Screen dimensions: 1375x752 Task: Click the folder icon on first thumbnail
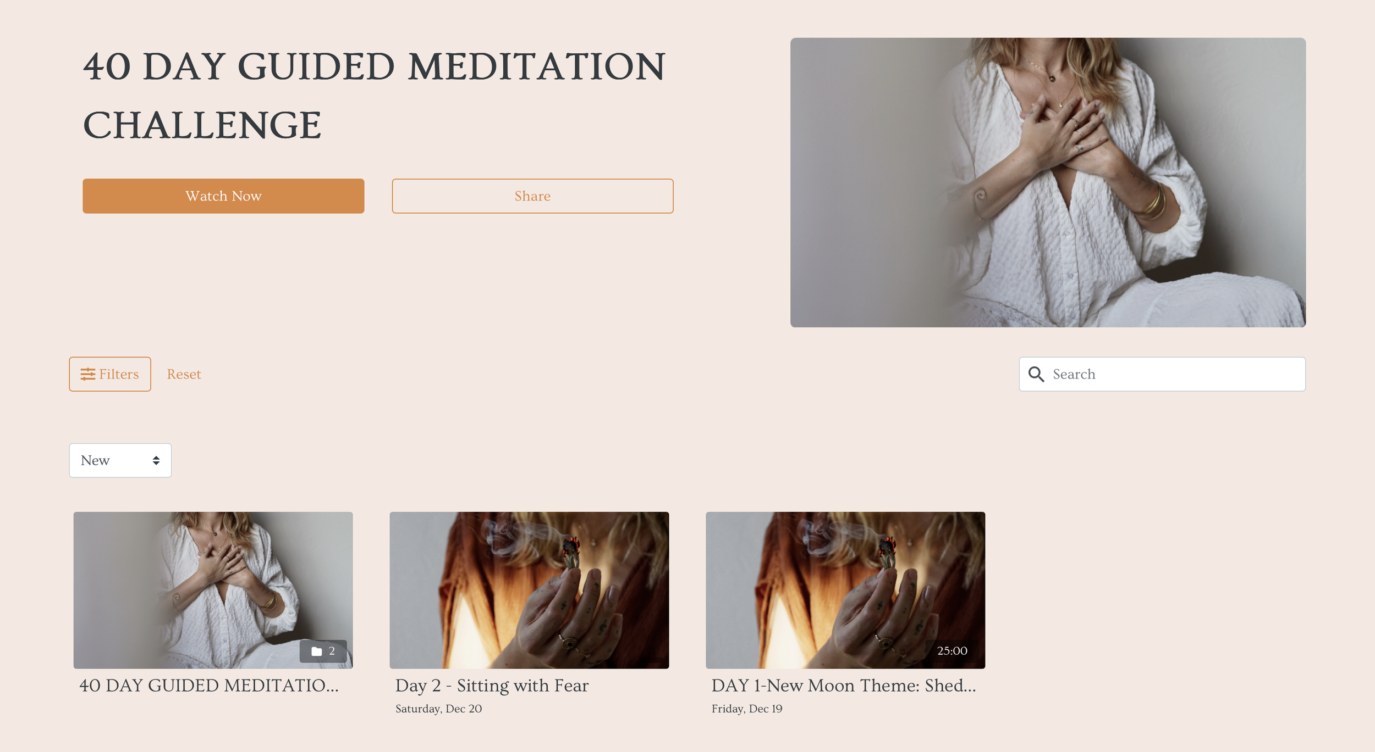(x=317, y=651)
